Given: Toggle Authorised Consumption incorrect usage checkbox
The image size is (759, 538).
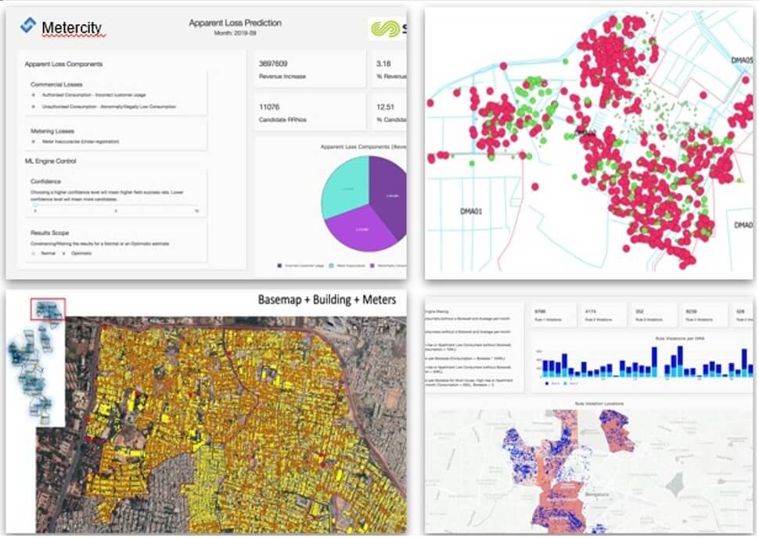Looking at the screenshot, I should pyautogui.click(x=33, y=95).
